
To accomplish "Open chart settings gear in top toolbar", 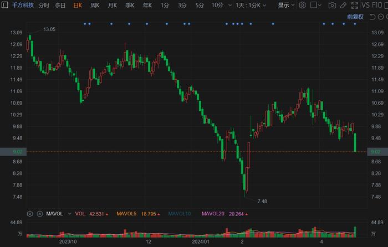I will pos(302,5).
